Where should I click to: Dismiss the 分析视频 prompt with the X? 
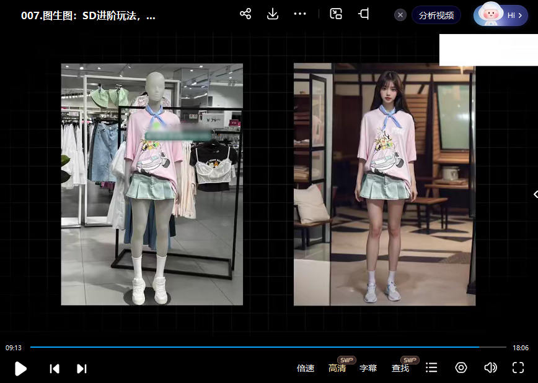click(x=400, y=15)
